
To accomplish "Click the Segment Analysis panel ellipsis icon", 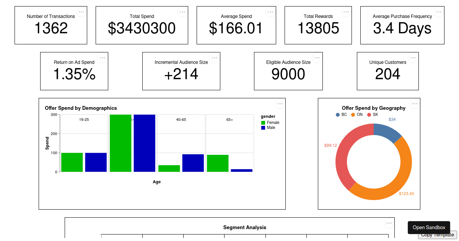I will click(389, 223).
